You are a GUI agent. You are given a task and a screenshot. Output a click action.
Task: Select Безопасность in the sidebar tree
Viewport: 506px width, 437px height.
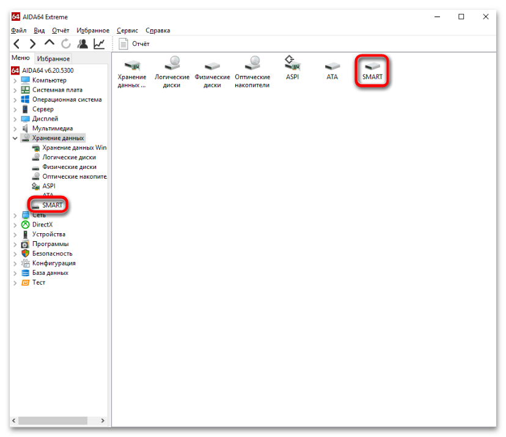click(53, 253)
